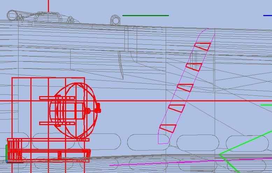
Task: Pick the gray oblong slot right of strut base
Action: pyautogui.click(x=198, y=142)
